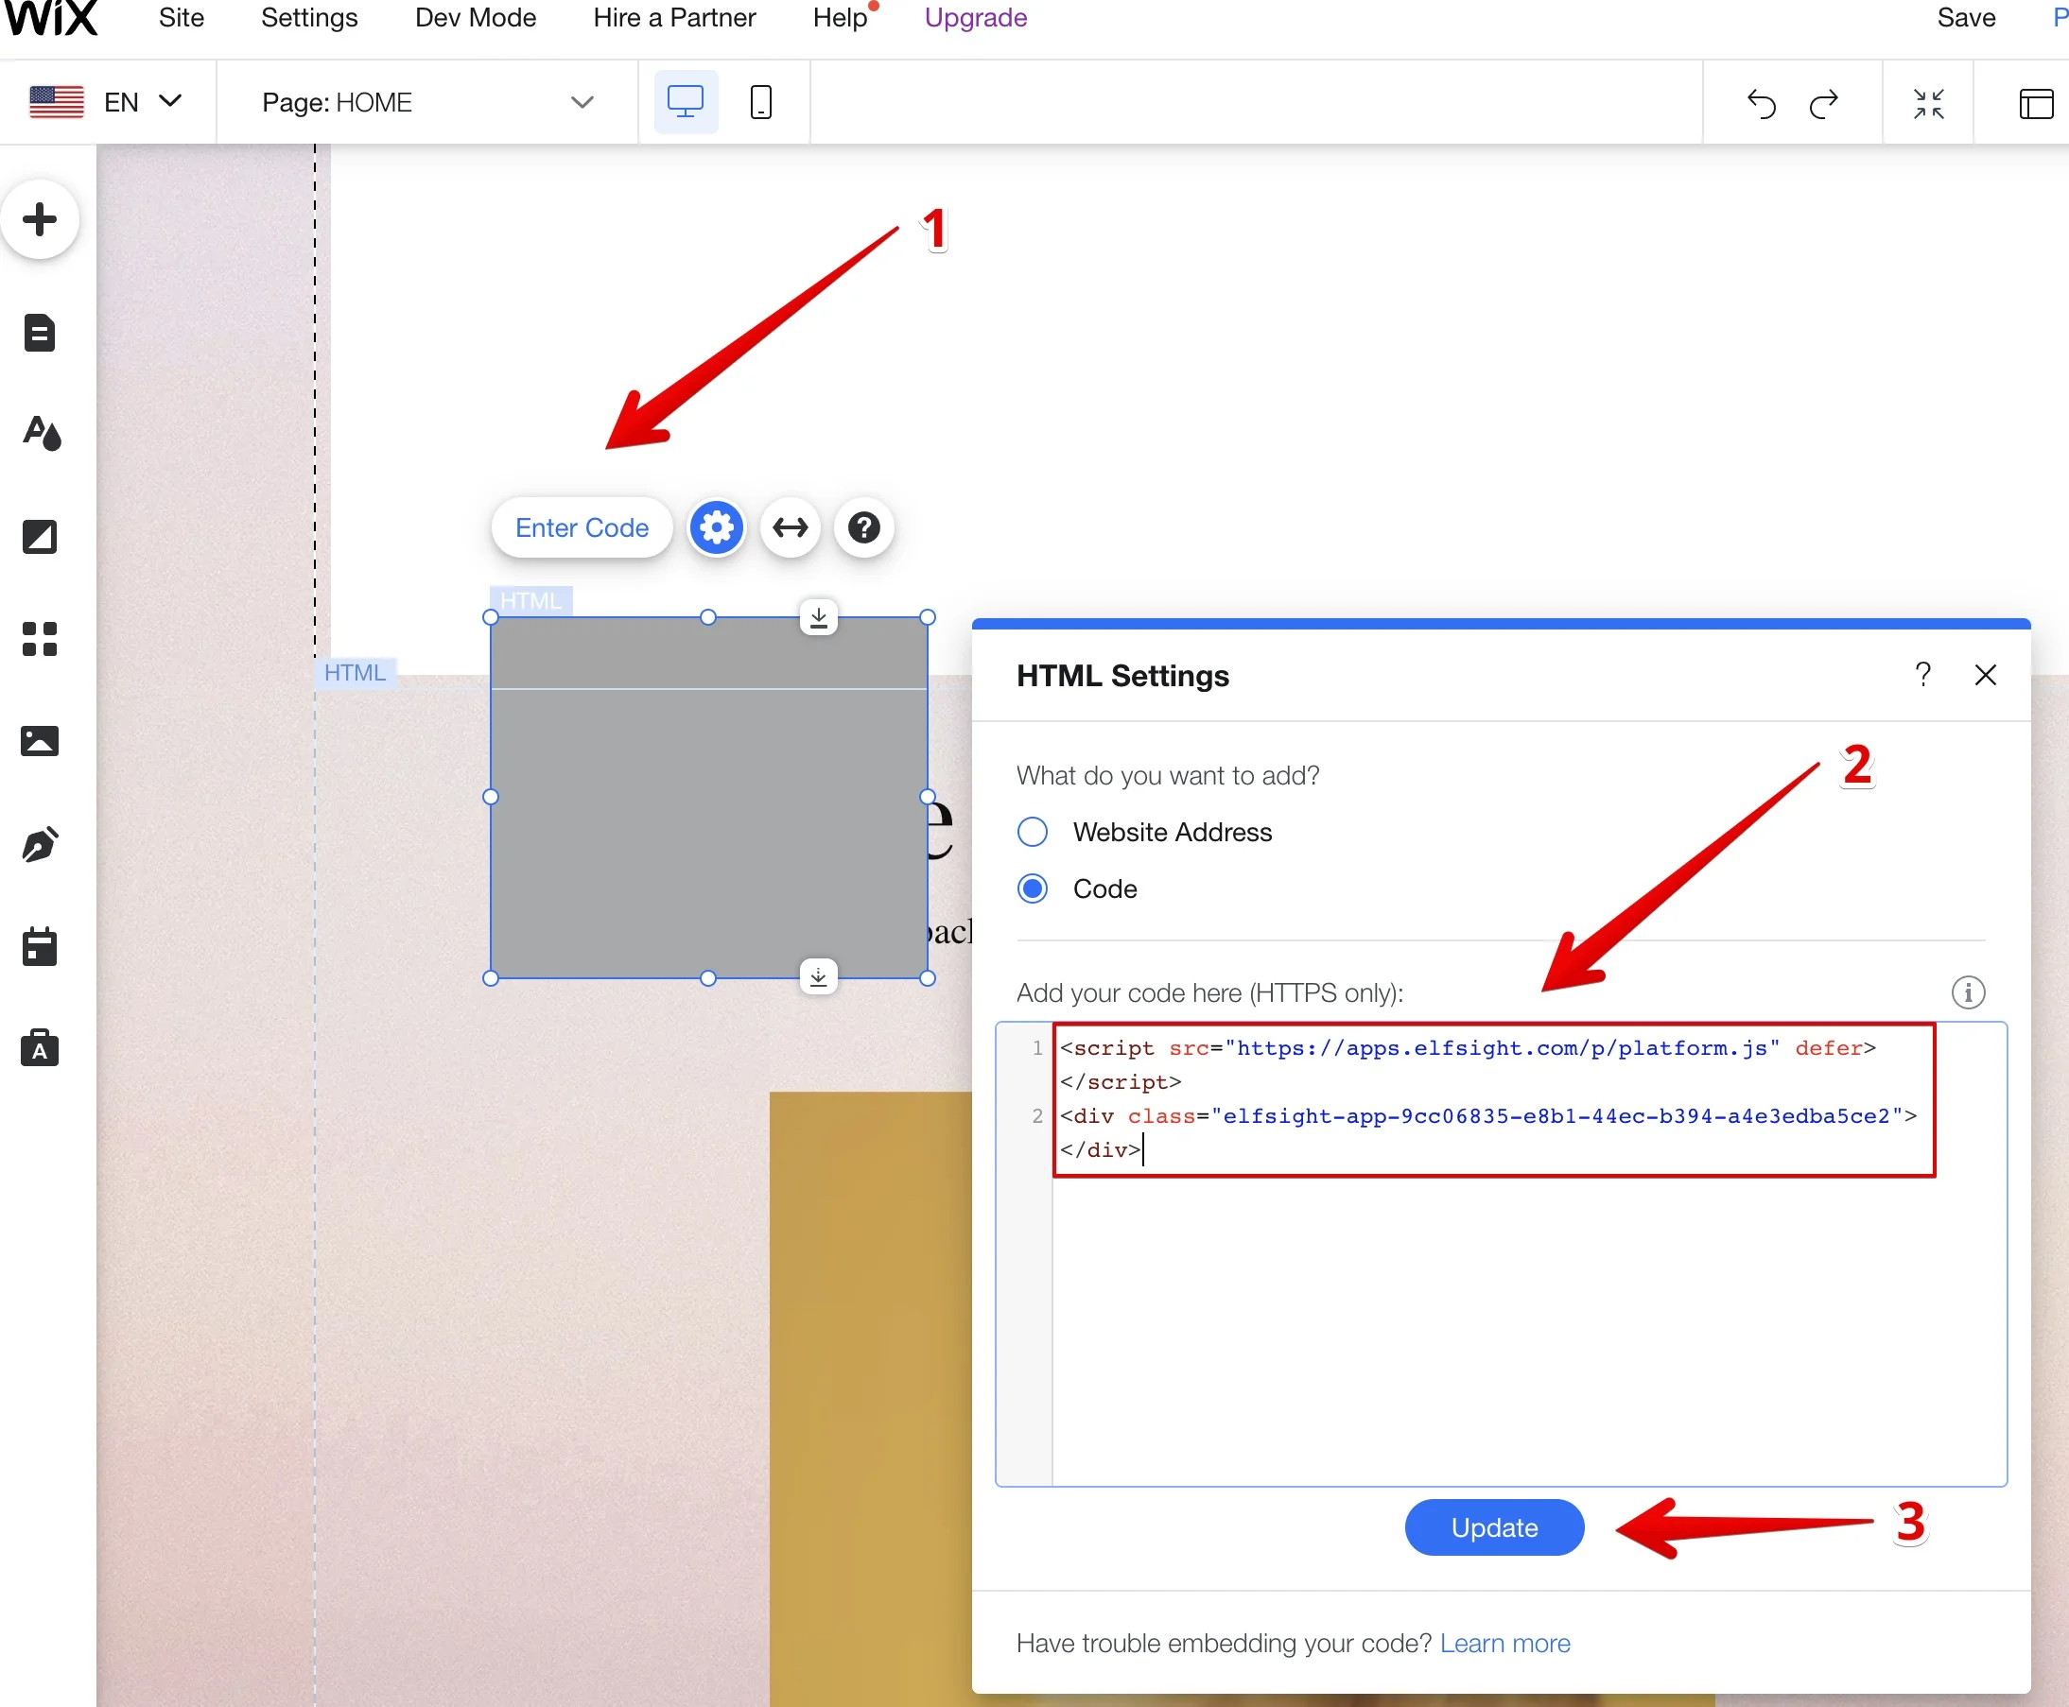The width and height of the screenshot is (2069, 1707).
Task: Click the top download handle on HTML box
Action: (x=819, y=617)
